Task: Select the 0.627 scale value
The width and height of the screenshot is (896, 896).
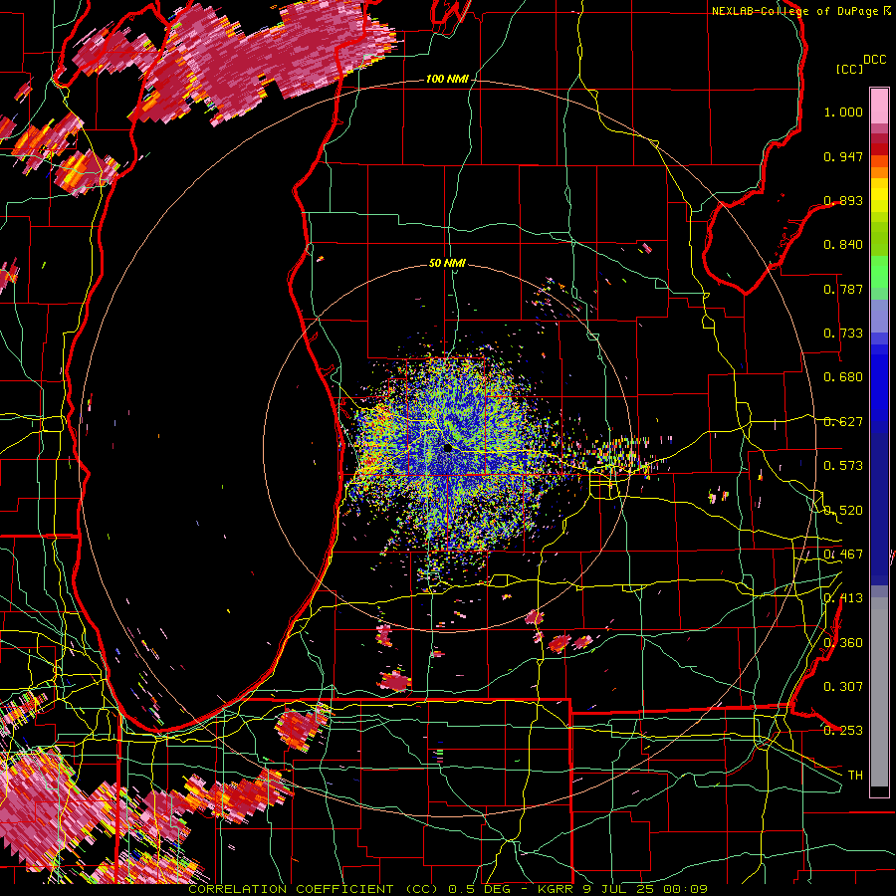Action: pos(843,422)
